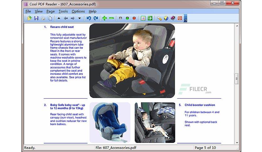Screen dimensions: 262x152
Task: Click the blue baby seat image
Action: pyautogui.click(x=110, y=122)
